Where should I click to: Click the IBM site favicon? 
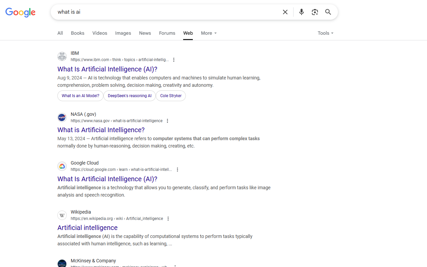click(x=62, y=56)
